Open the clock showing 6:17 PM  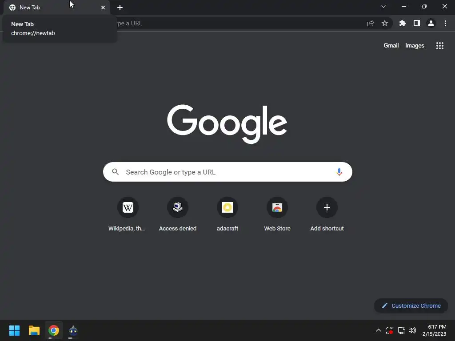[435, 330]
